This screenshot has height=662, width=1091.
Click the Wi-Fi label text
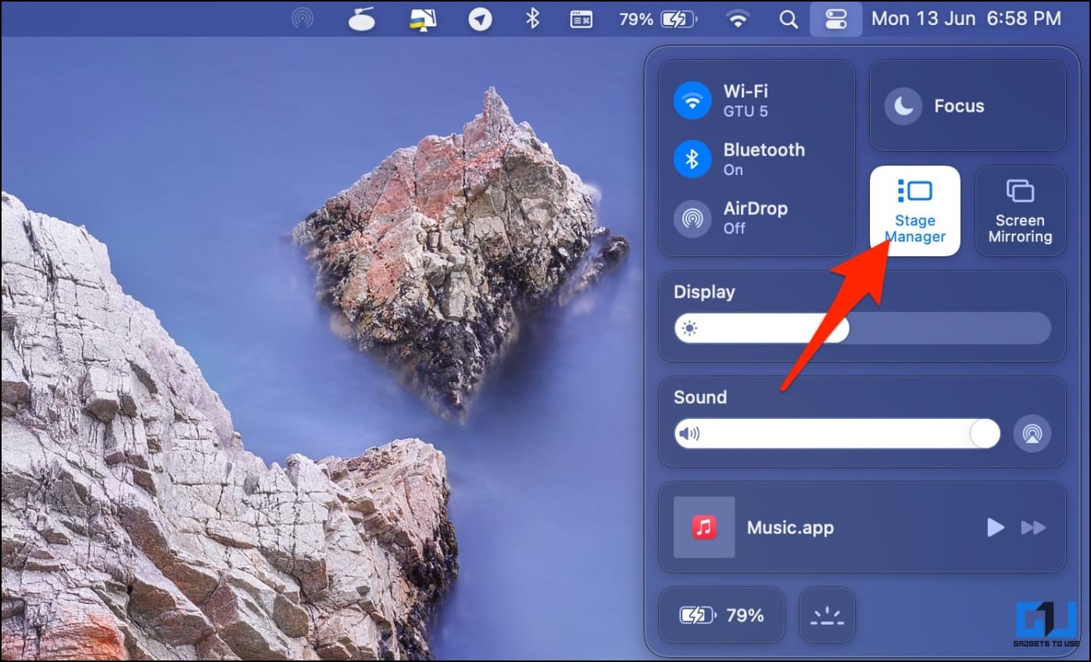coord(746,91)
